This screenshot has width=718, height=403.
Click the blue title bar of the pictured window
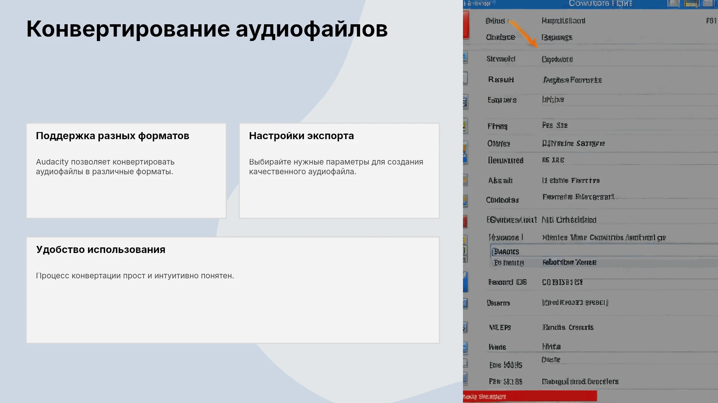point(590,4)
